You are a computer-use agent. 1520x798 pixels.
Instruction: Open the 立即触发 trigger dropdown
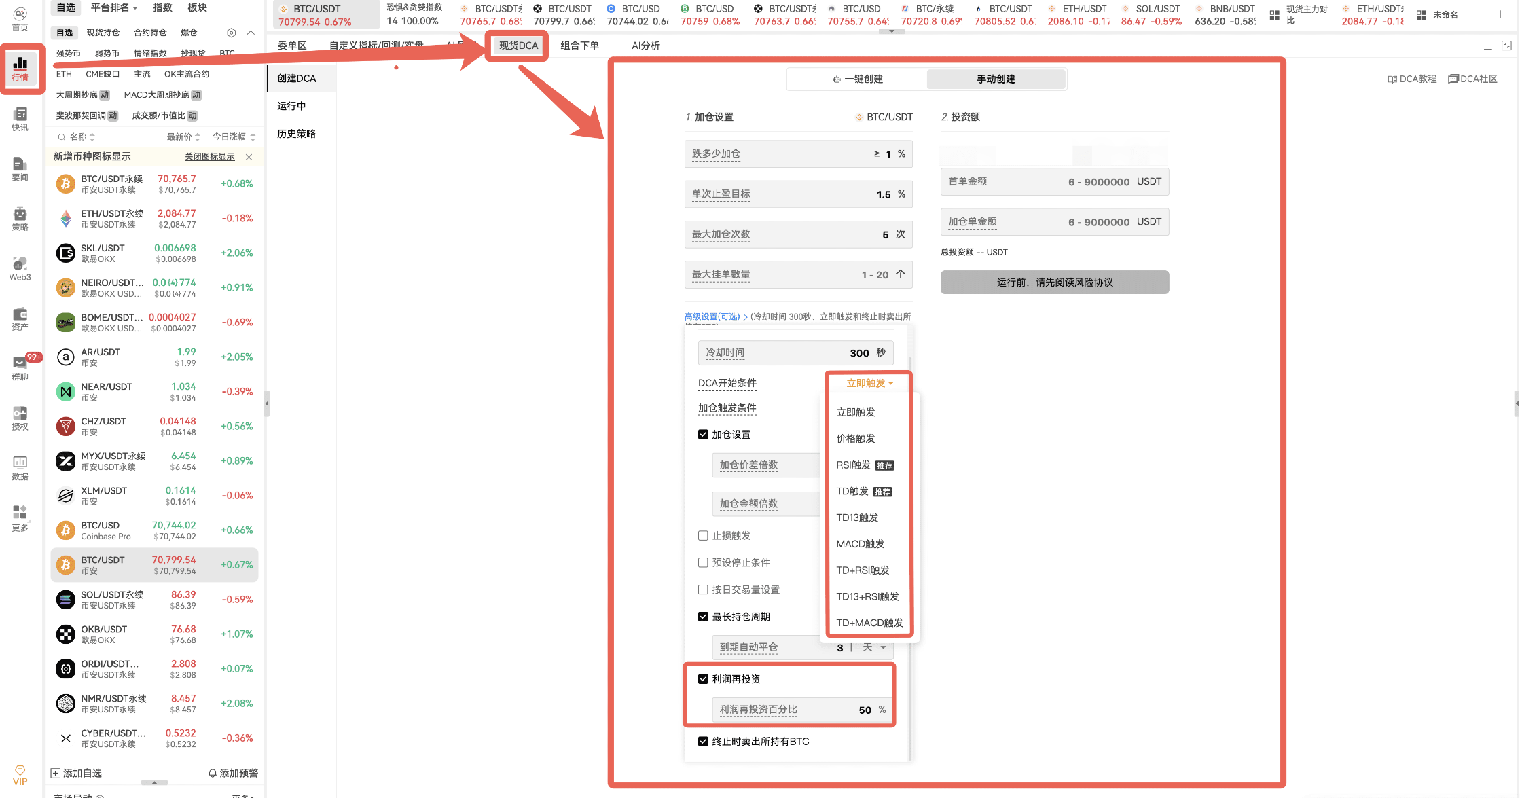pyautogui.click(x=868, y=382)
